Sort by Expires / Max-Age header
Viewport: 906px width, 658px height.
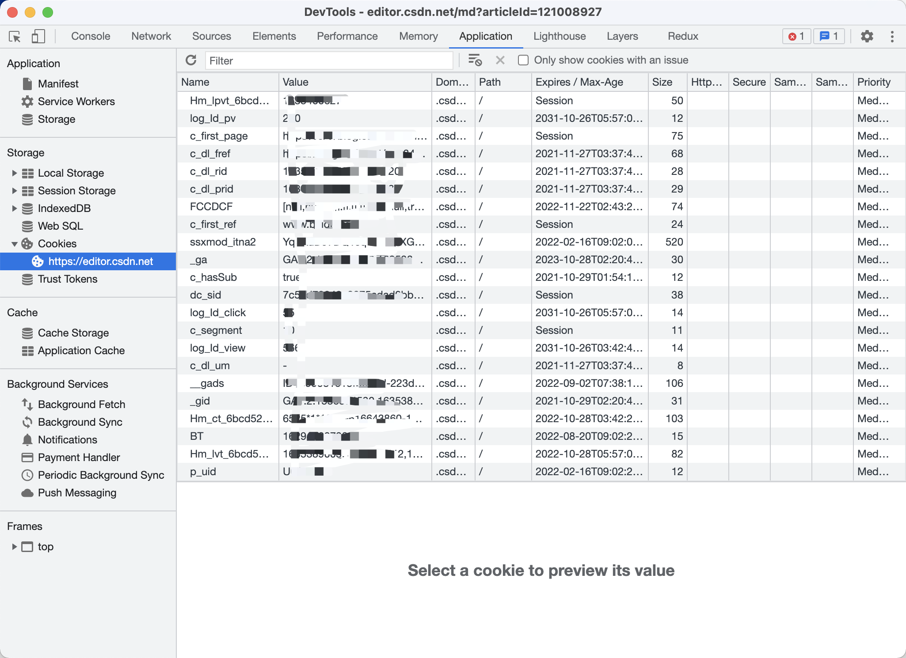(x=590, y=82)
